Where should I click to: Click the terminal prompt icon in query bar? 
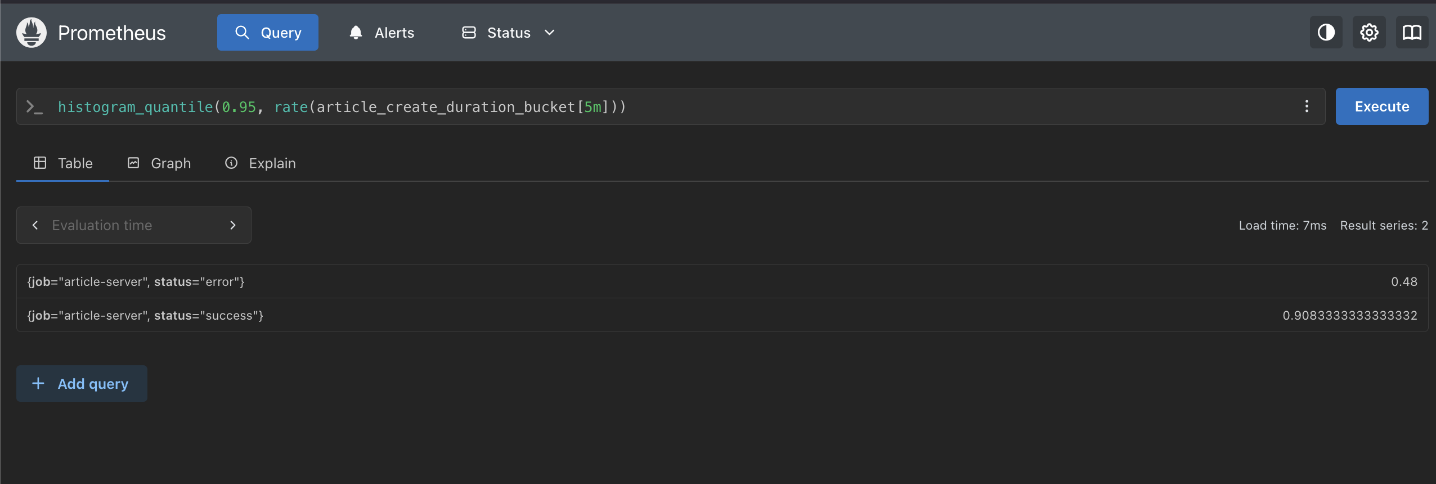point(35,107)
